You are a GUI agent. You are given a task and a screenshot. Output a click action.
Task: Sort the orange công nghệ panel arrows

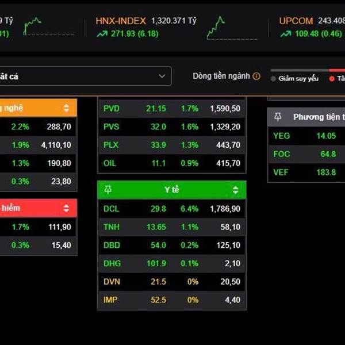66,108
